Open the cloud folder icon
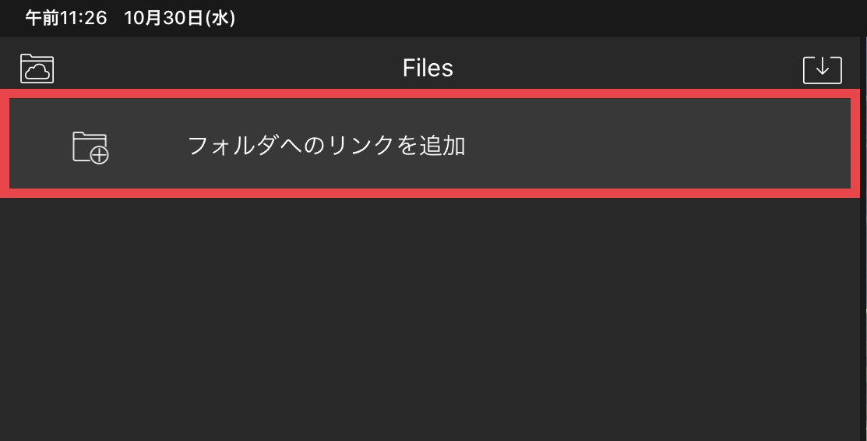867x441 pixels. [x=37, y=69]
